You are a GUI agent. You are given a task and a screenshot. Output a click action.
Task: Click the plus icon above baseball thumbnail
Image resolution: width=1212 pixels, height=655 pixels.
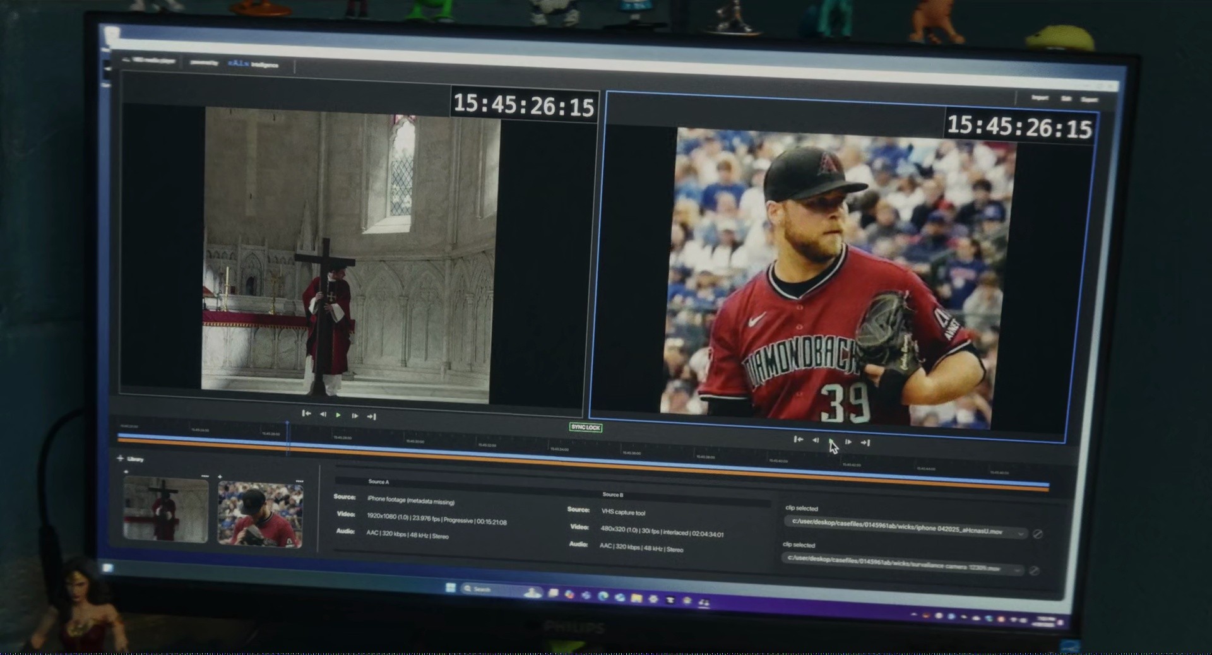point(220,477)
